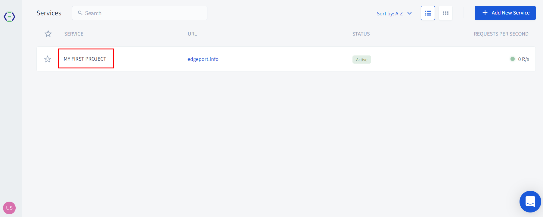Image resolution: width=543 pixels, height=217 pixels.
Task: Sort by the STATUS column header
Action: tap(361, 34)
